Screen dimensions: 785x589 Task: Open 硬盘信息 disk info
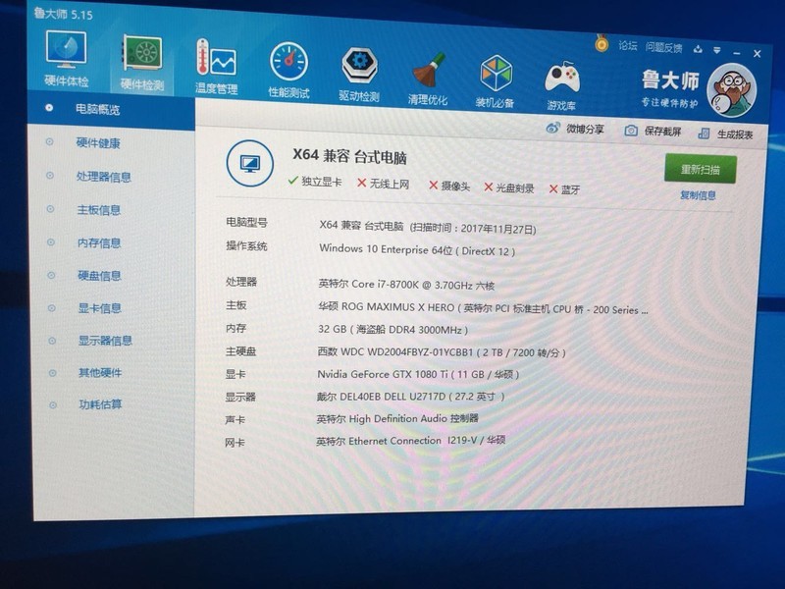point(99,275)
